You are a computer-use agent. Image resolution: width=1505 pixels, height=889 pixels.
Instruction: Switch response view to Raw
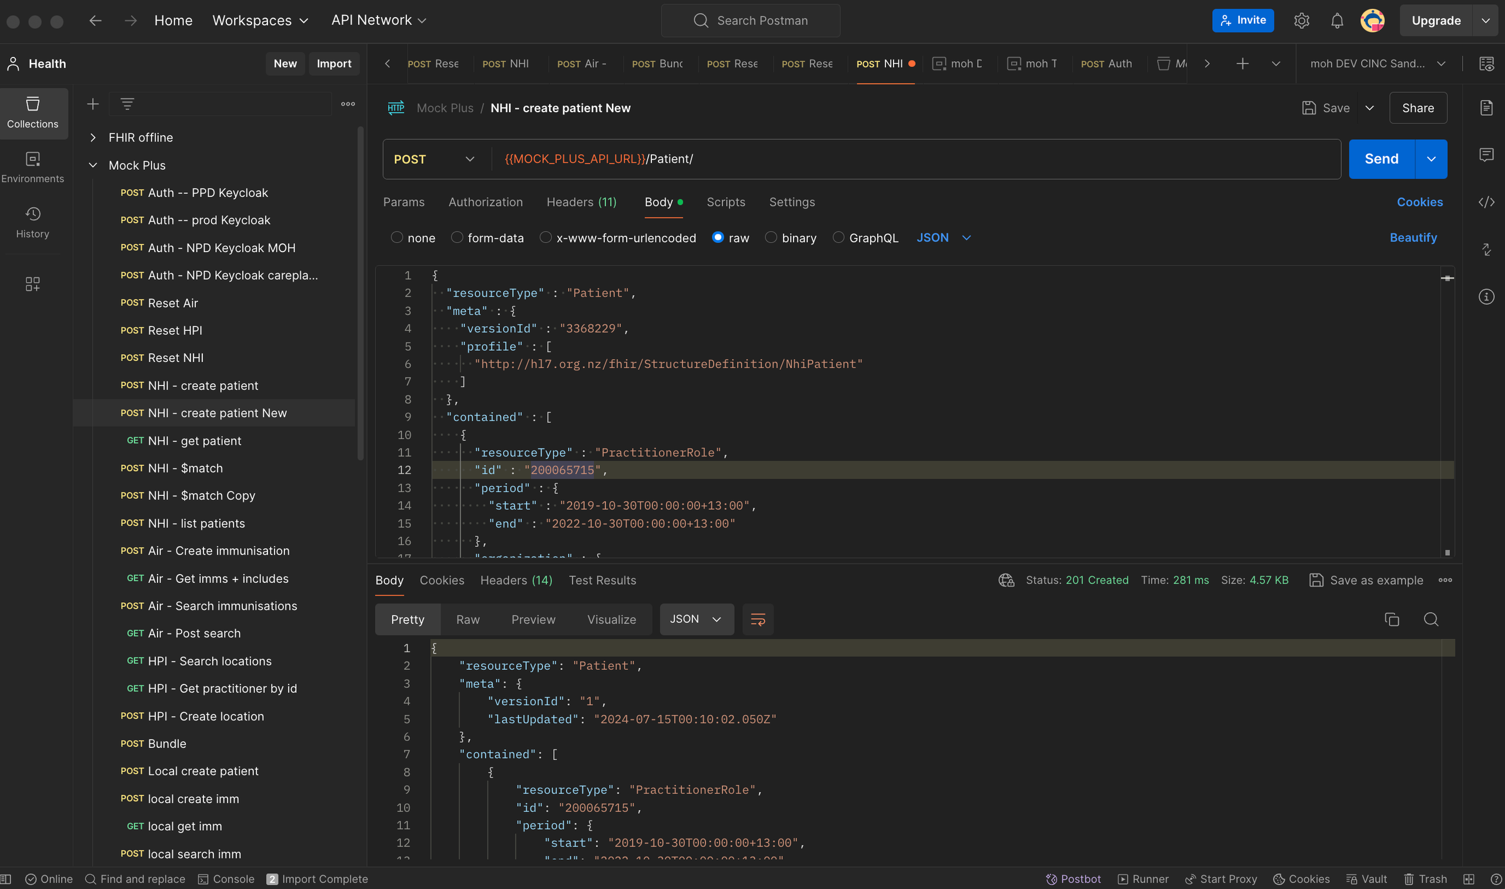468,619
